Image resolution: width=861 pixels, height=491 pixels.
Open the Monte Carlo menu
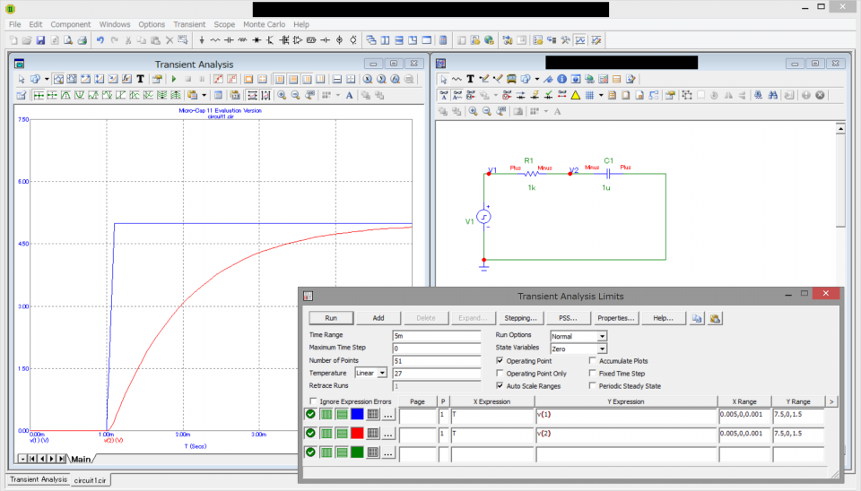tap(264, 24)
